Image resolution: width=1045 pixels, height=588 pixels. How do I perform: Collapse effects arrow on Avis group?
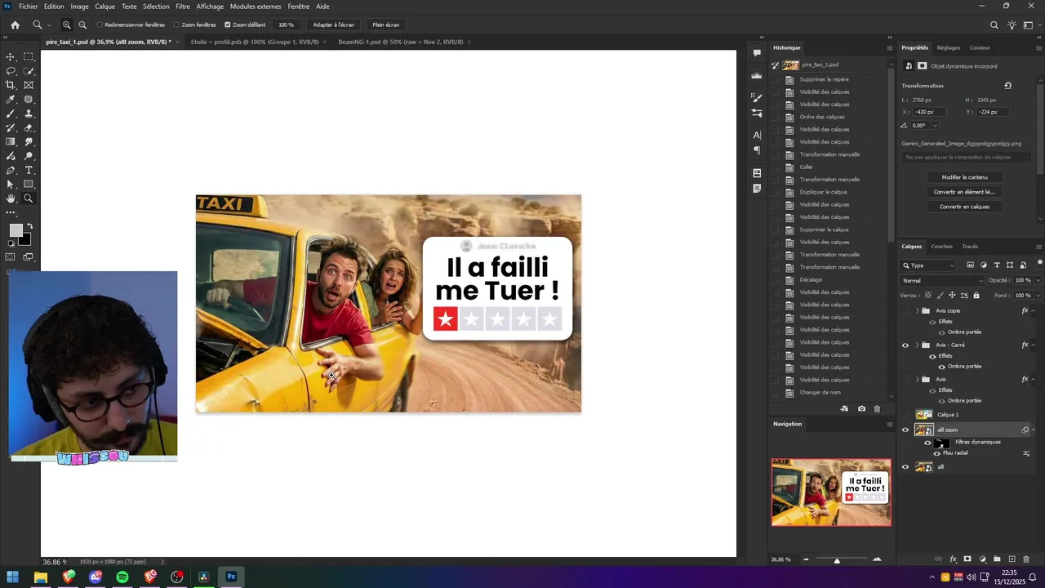(1034, 380)
